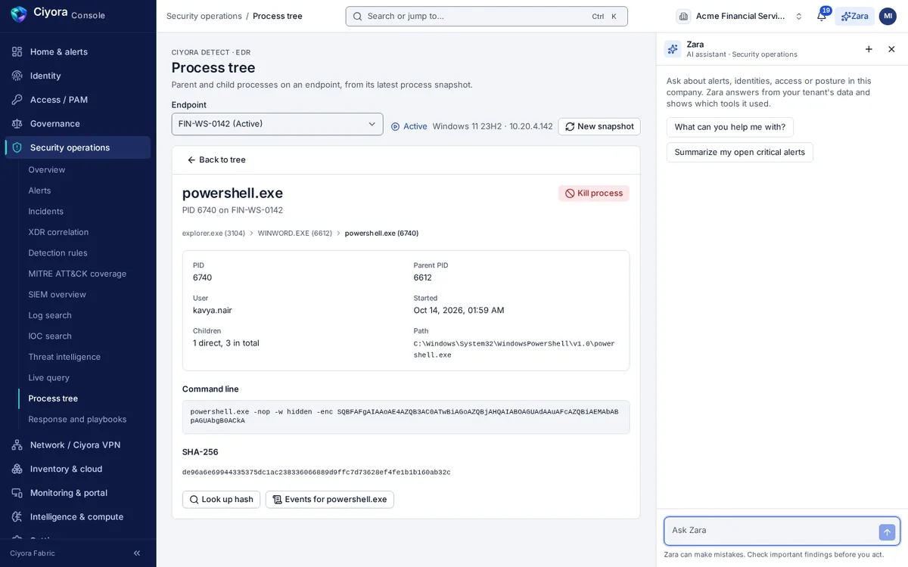Click the New snapshot button
908x567 pixels.
599,126
